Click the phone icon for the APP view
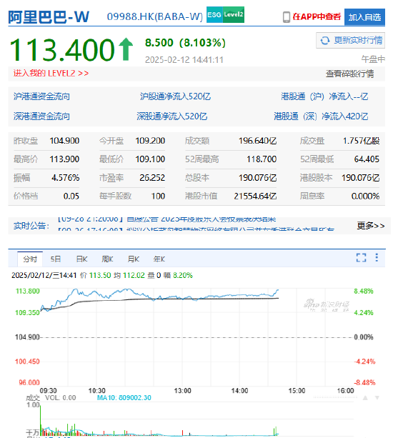Viewport: 393px width, 438px height. (287, 17)
